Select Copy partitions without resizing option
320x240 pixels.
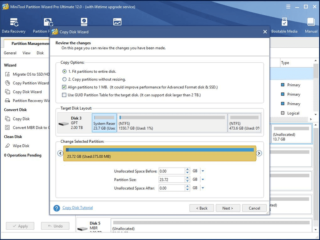tap(64, 79)
